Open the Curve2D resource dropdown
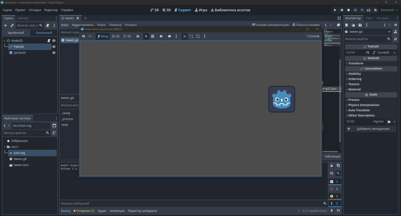Screen dimensions: 401x216 pyautogui.click(x=394, y=52)
